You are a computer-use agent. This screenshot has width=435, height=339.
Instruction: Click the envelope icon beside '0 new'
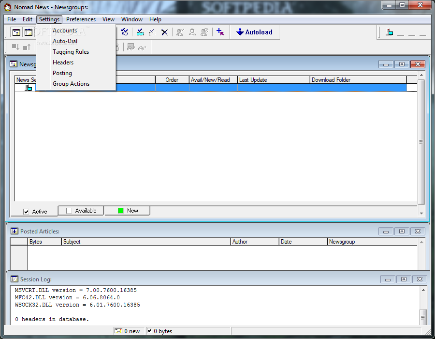click(x=118, y=331)
